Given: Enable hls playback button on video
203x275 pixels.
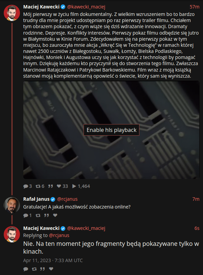Looking at the screenshot, I should pos(111,130).
